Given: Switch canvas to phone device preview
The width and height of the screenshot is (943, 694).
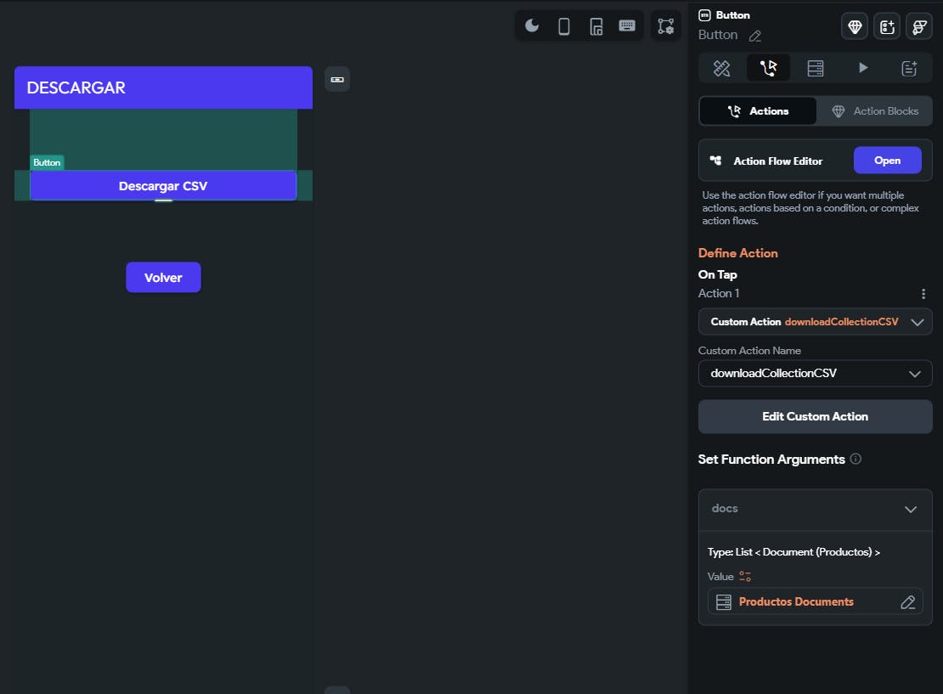Looking at the screenshot, I should 564,26.
